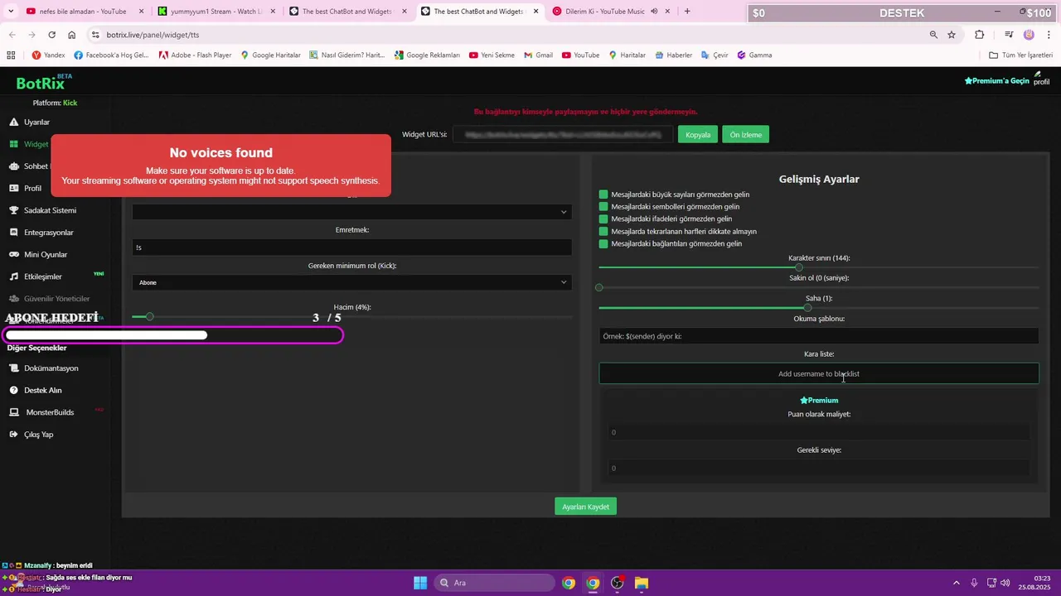
Task: Open the Tüm Yer İşaretleri bookmarks folder
Action: 1020,55
